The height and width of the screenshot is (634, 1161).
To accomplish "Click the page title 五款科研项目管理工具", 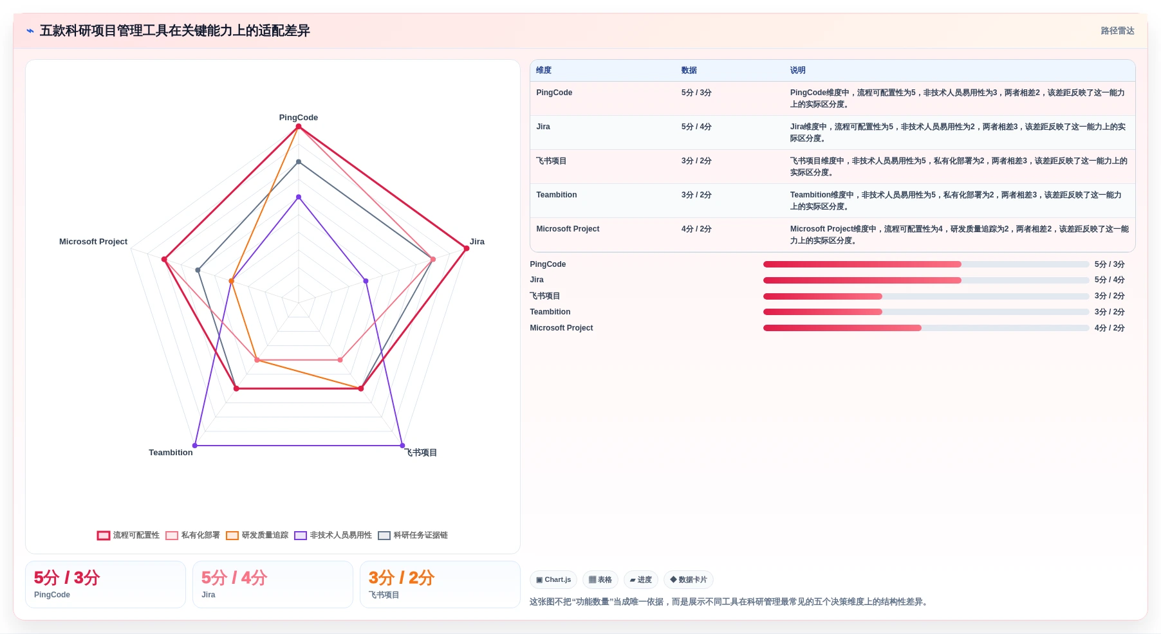I will pyautogui.click(x=175, y=31).
